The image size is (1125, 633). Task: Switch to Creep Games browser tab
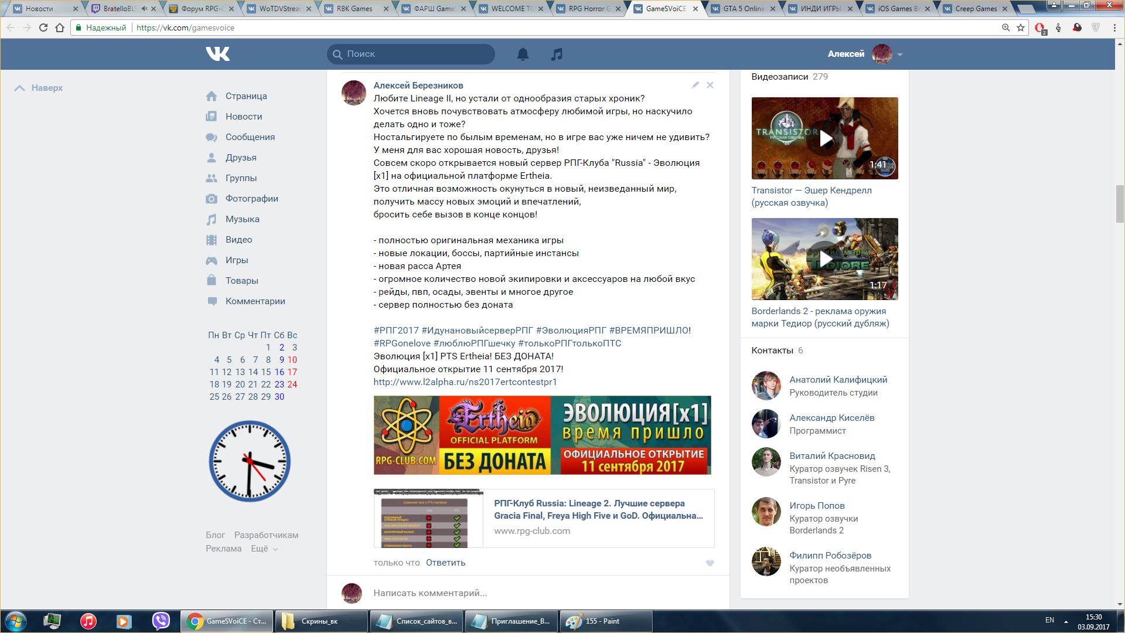[x=975, y=9]
